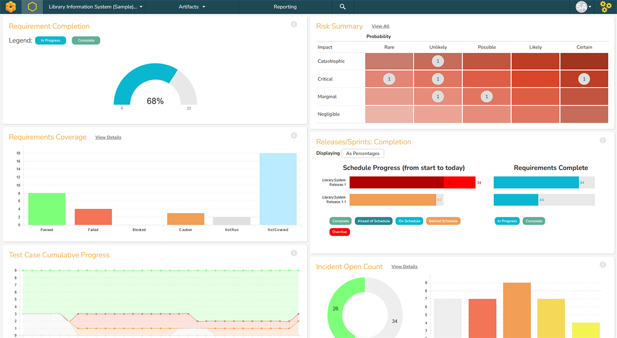Click the orange Spira logo icon
Image resolution: width=617 pixels, height=338 pixels.
tap(11, 7)
